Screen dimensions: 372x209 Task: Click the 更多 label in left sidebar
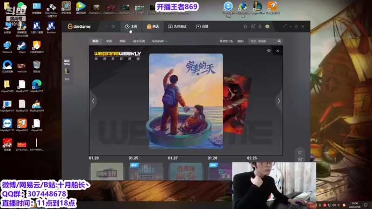(x=67, y=79)
